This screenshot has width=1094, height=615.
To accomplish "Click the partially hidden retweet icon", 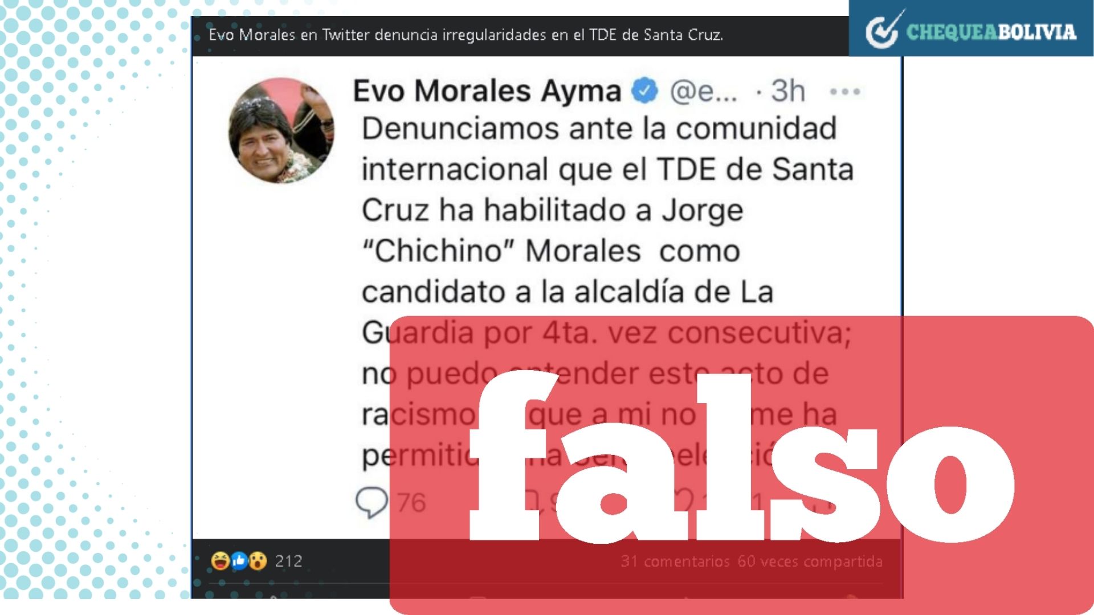I will (533, 501).
